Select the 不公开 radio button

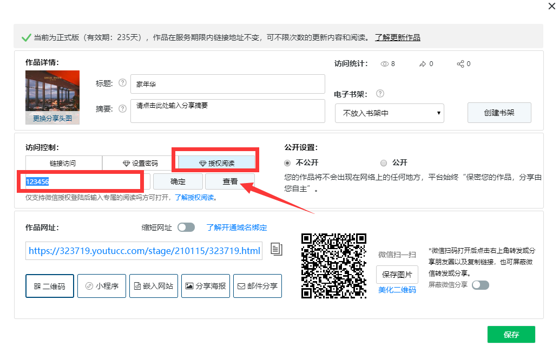287,162
